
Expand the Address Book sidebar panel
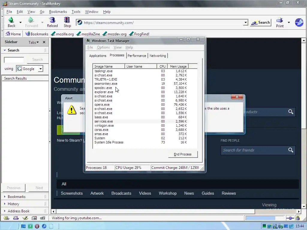pos(5,211)
